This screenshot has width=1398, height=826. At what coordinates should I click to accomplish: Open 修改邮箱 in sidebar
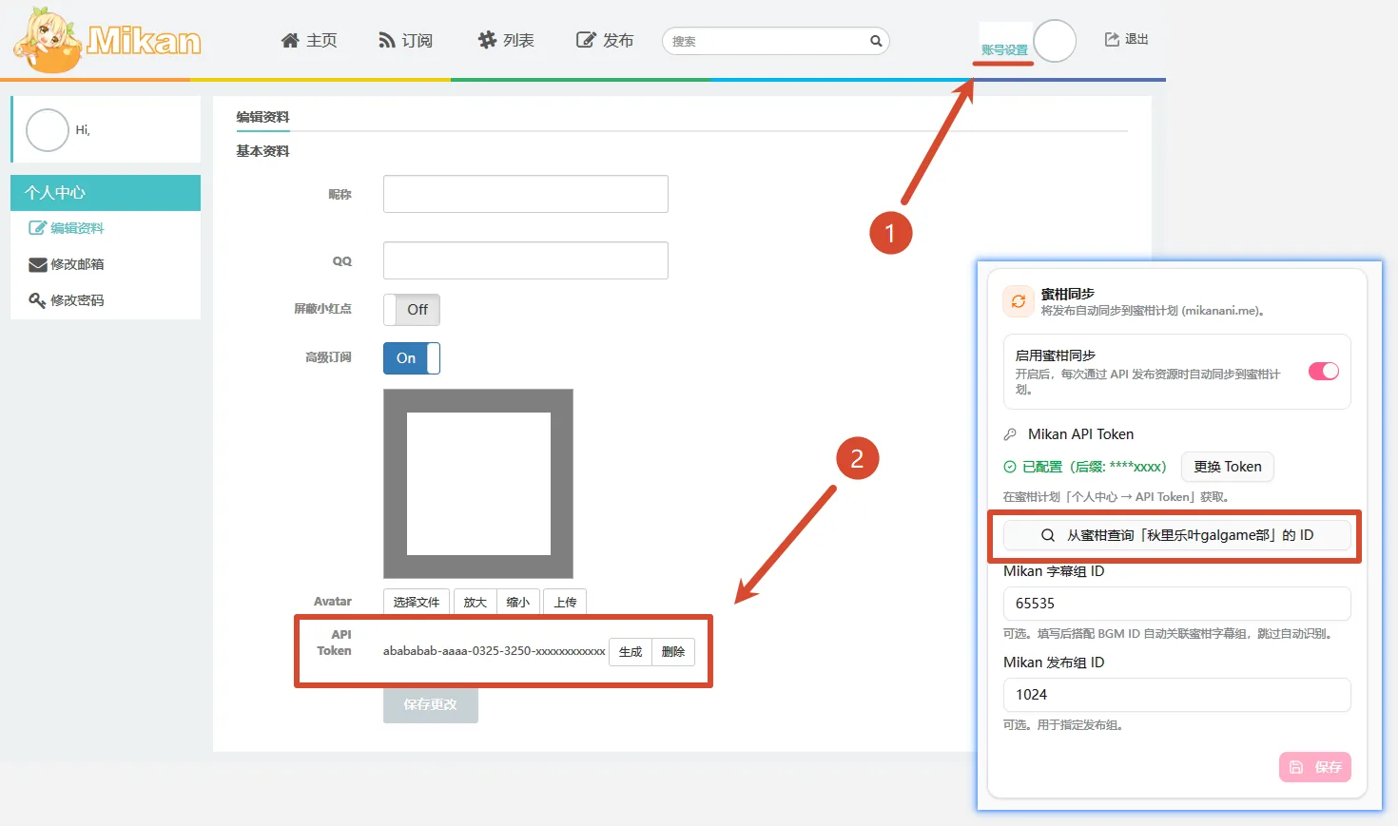click(x=67, y=264)
